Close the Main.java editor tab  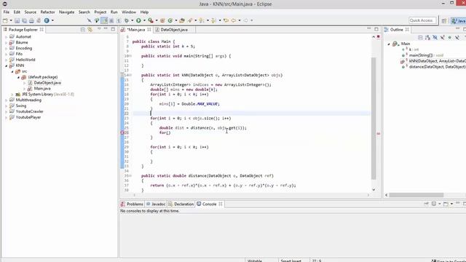coord(149,29)
